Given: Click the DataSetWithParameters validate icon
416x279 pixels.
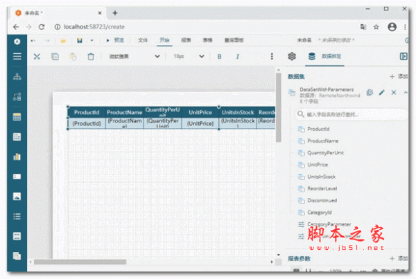Looking at the screenshot, I should click(x=370, y=93).
